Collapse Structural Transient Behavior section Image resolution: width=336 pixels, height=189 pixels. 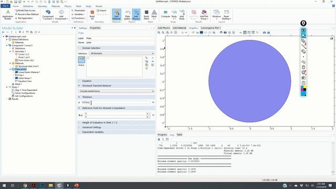(79, 86)
